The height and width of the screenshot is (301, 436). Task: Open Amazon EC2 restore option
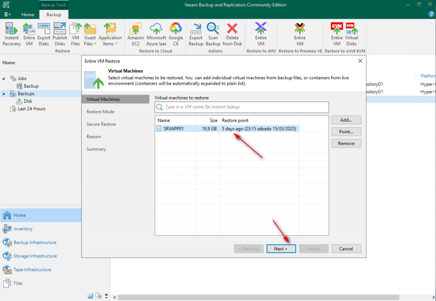coord(136,34)
